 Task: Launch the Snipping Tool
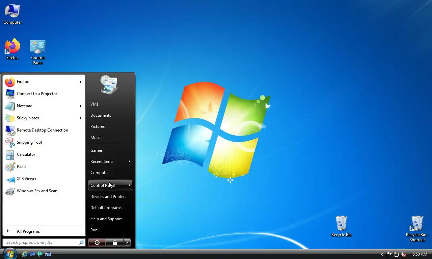[x=44, y=142]
